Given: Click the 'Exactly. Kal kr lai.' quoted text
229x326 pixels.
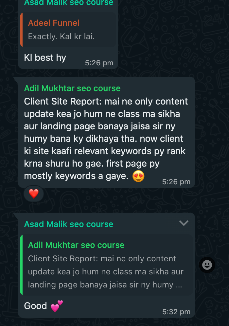Looking at the screenshot, I should pyautogui.click(x=62, y=37).
